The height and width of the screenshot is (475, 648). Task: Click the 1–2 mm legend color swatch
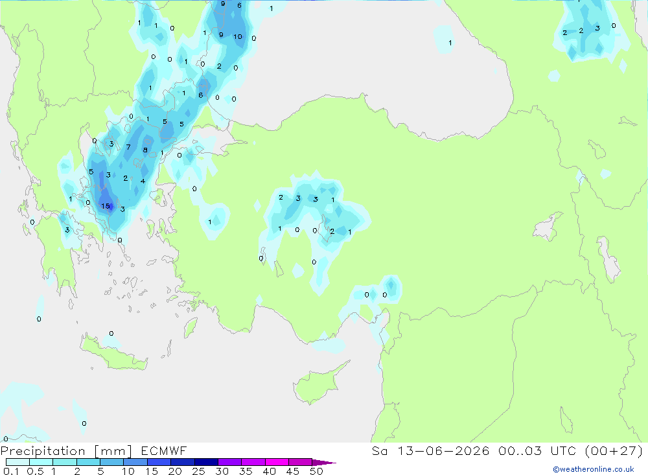[x=64, y=462]
